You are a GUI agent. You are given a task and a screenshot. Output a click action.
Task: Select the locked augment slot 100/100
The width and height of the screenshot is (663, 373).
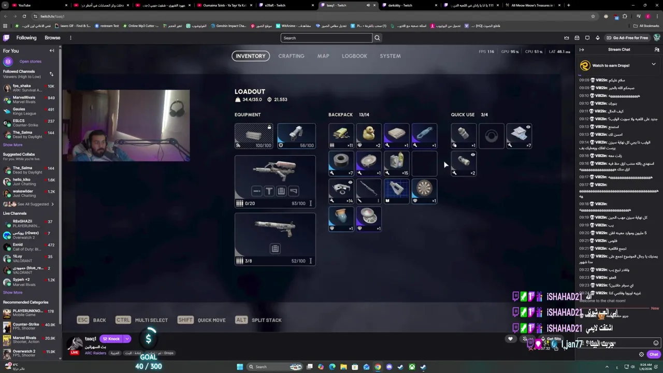254,136
